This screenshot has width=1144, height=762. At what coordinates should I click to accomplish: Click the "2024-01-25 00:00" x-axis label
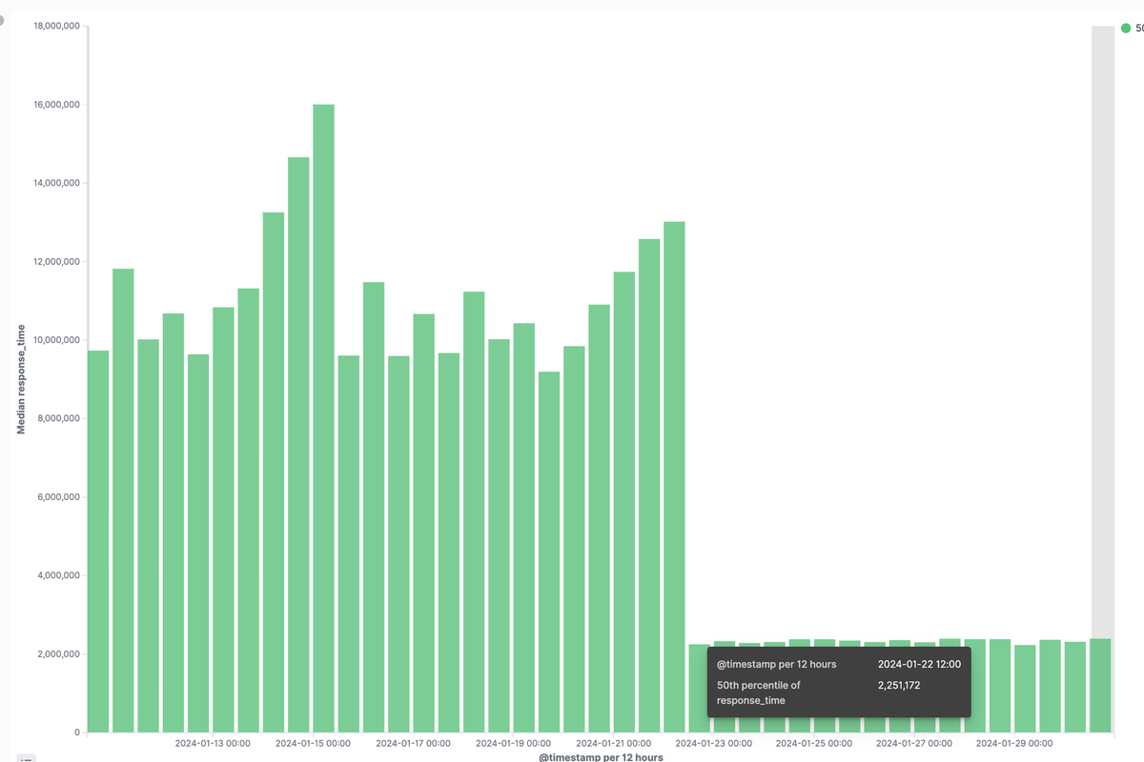[813, 743]
